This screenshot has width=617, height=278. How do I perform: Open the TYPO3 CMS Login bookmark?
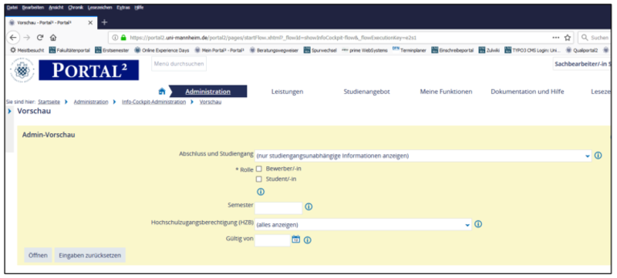click(532, 50)
